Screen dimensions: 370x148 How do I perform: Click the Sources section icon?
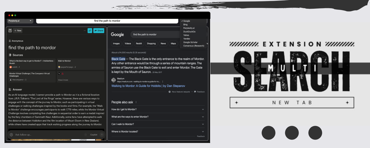(10, 55)
